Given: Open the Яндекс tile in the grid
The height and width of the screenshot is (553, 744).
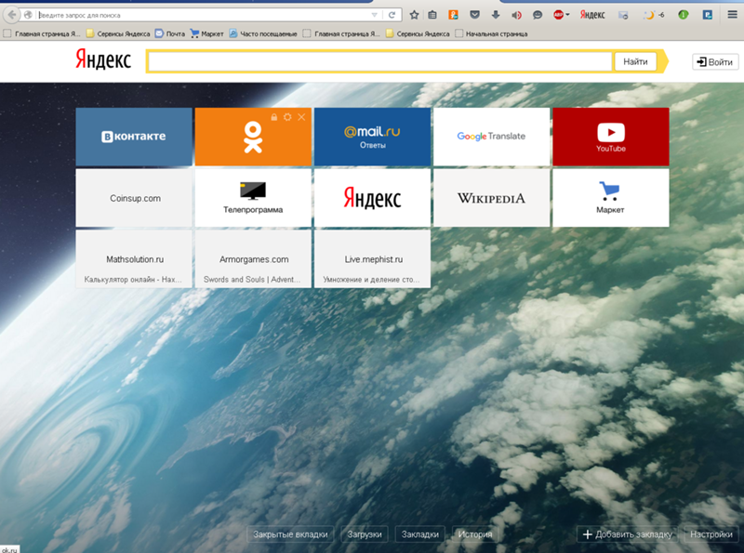Looking at the screenshot, I should click(373, 198).
